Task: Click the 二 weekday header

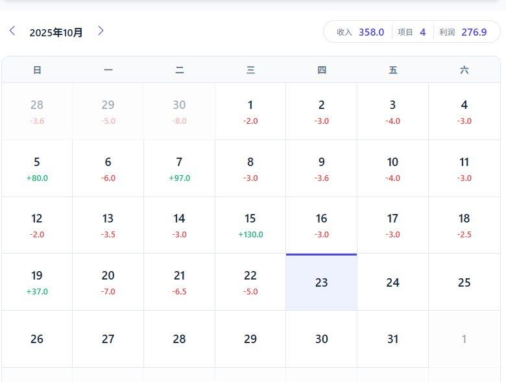Action: [x=180, y=70]
